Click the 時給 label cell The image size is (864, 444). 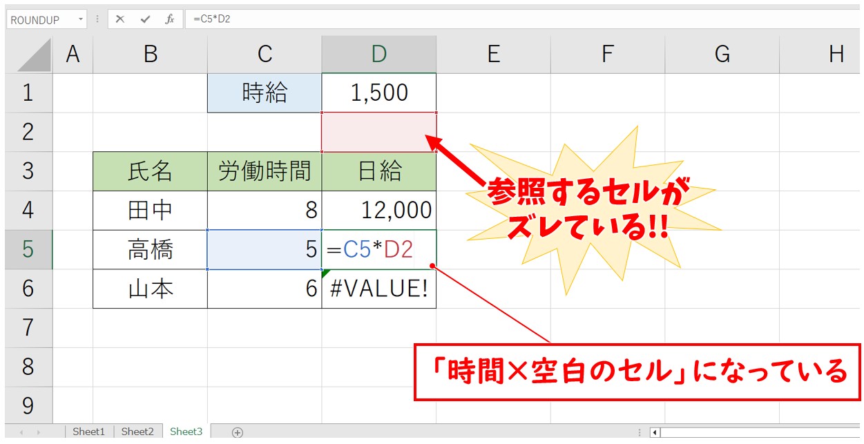point(265,93)
